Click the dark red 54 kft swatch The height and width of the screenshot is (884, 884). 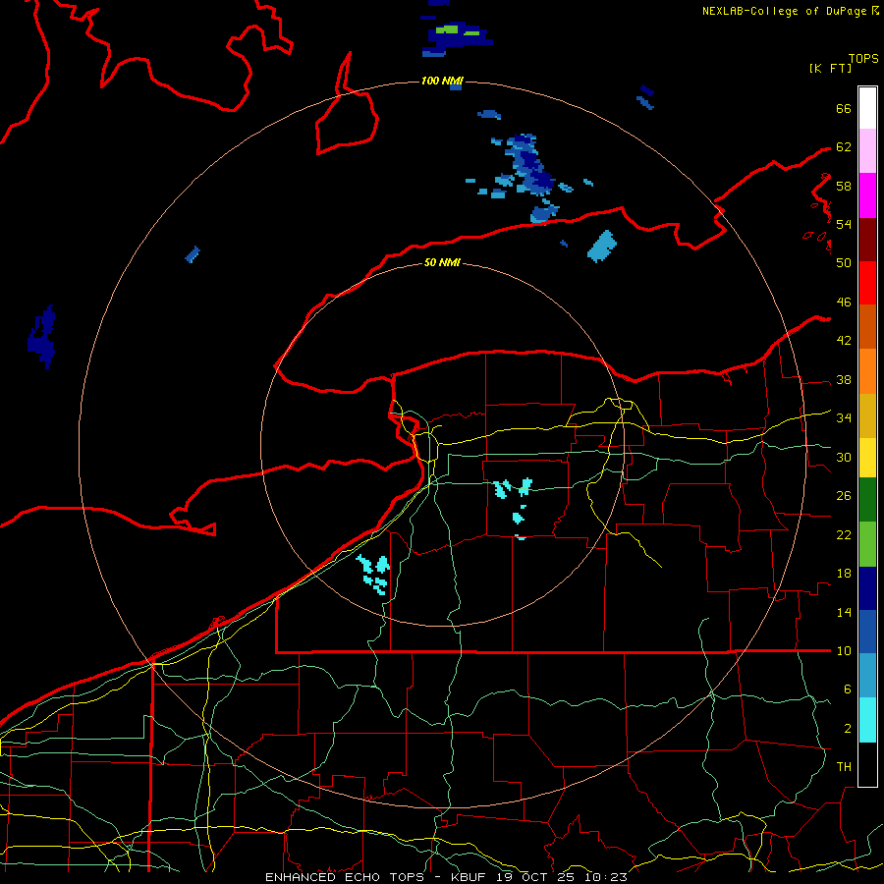pyautogui.click(x=867, y=240)
